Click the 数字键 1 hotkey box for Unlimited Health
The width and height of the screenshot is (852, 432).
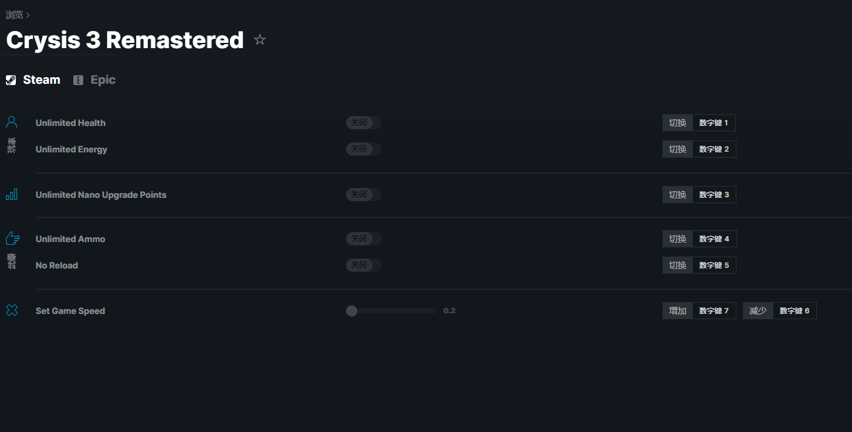tap(714, 123)
